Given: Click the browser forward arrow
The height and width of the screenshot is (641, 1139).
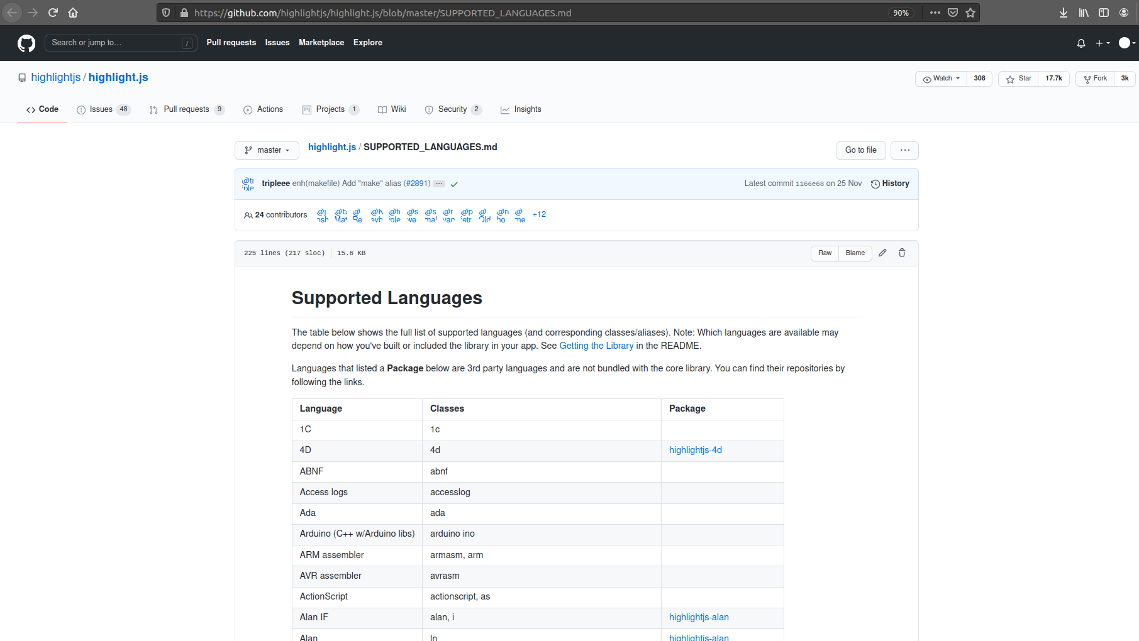Looking at the screenshot, I should (x=33, y=13).
